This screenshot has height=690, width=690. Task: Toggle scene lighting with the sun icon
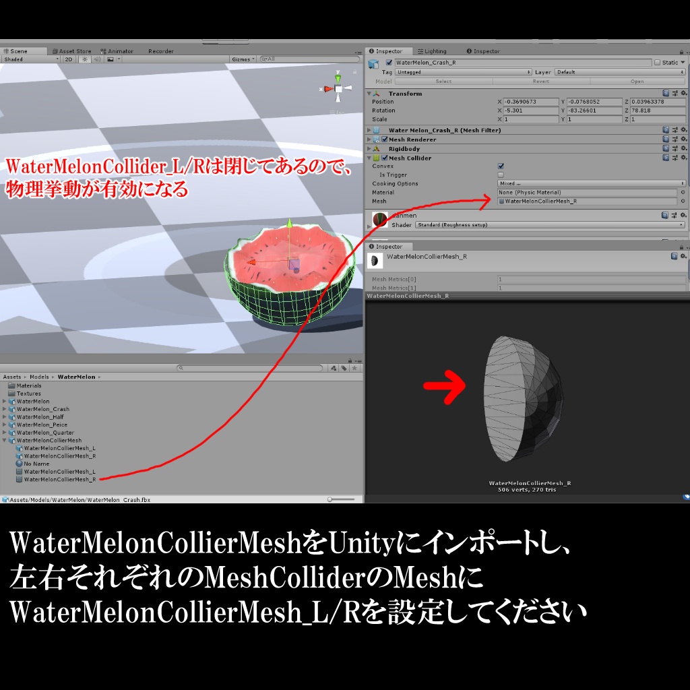85,60
